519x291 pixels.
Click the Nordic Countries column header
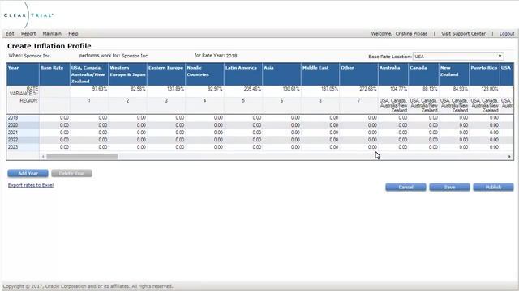pyautogui.click(x=204, y=74)
